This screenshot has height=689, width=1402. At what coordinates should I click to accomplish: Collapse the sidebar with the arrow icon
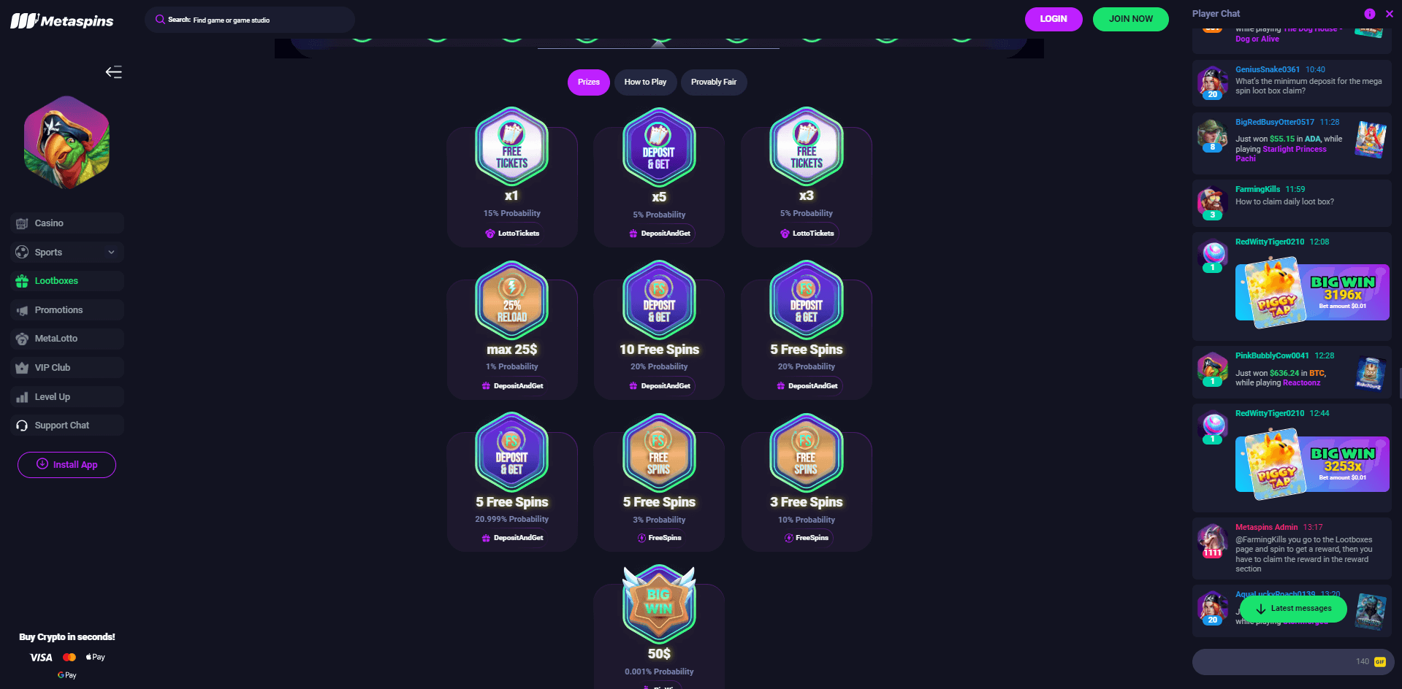[x=113, y=72]
